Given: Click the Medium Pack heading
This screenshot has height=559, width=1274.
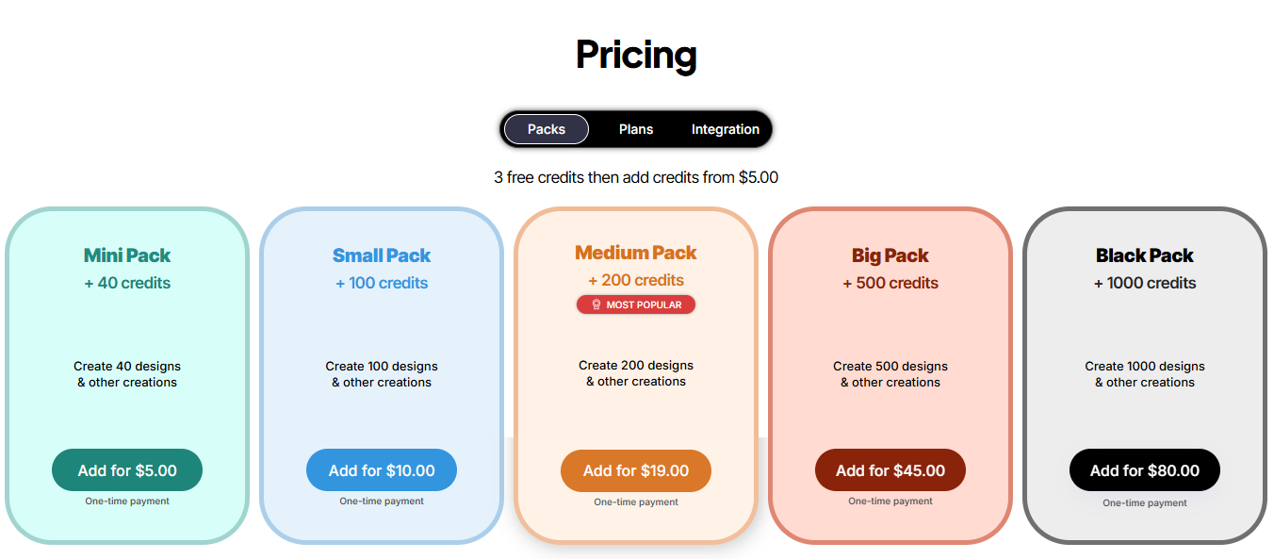Looking at the screenshot, I should coord(636,253).
